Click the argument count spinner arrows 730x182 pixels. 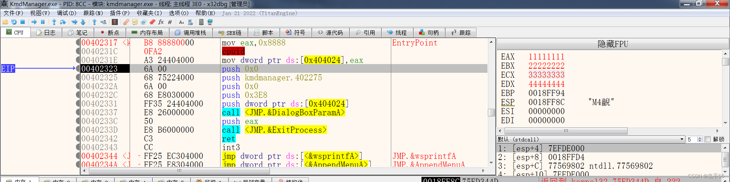700,139
